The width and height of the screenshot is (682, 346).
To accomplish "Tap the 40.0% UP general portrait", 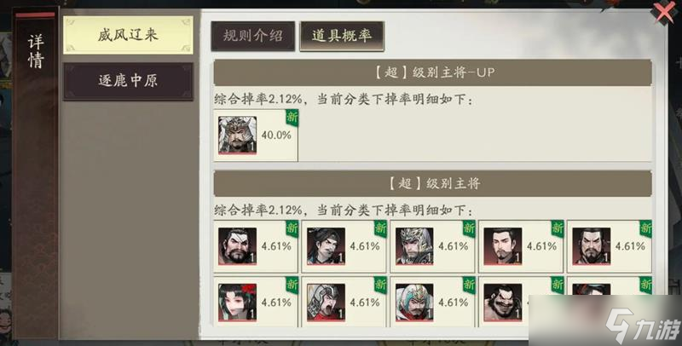I will click(238, 136).
